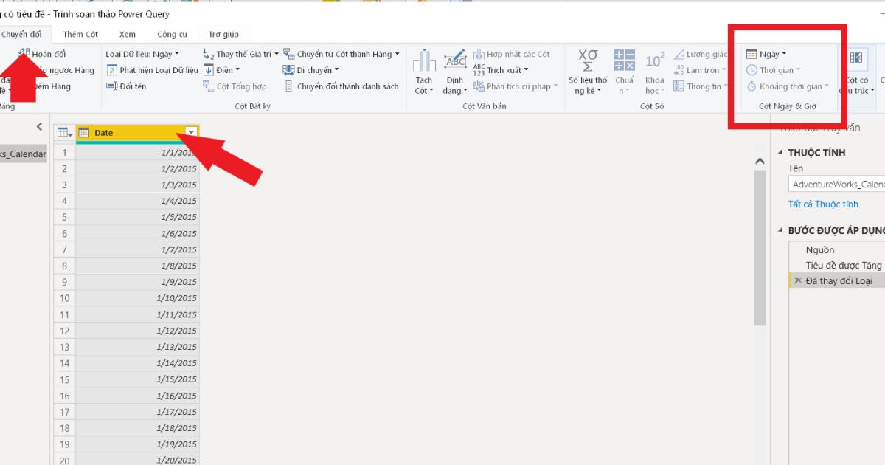The width and height of the screenshot is (885, 465).
Task: Collapse the THUỘC TÍNH section
Action: click(x=781, y=152)
